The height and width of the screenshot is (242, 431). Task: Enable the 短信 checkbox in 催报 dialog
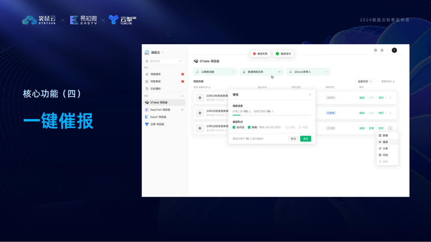coord(287,127)
